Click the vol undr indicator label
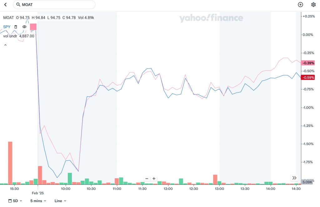This screenshot has width=320, height=207. coord(10,36)
